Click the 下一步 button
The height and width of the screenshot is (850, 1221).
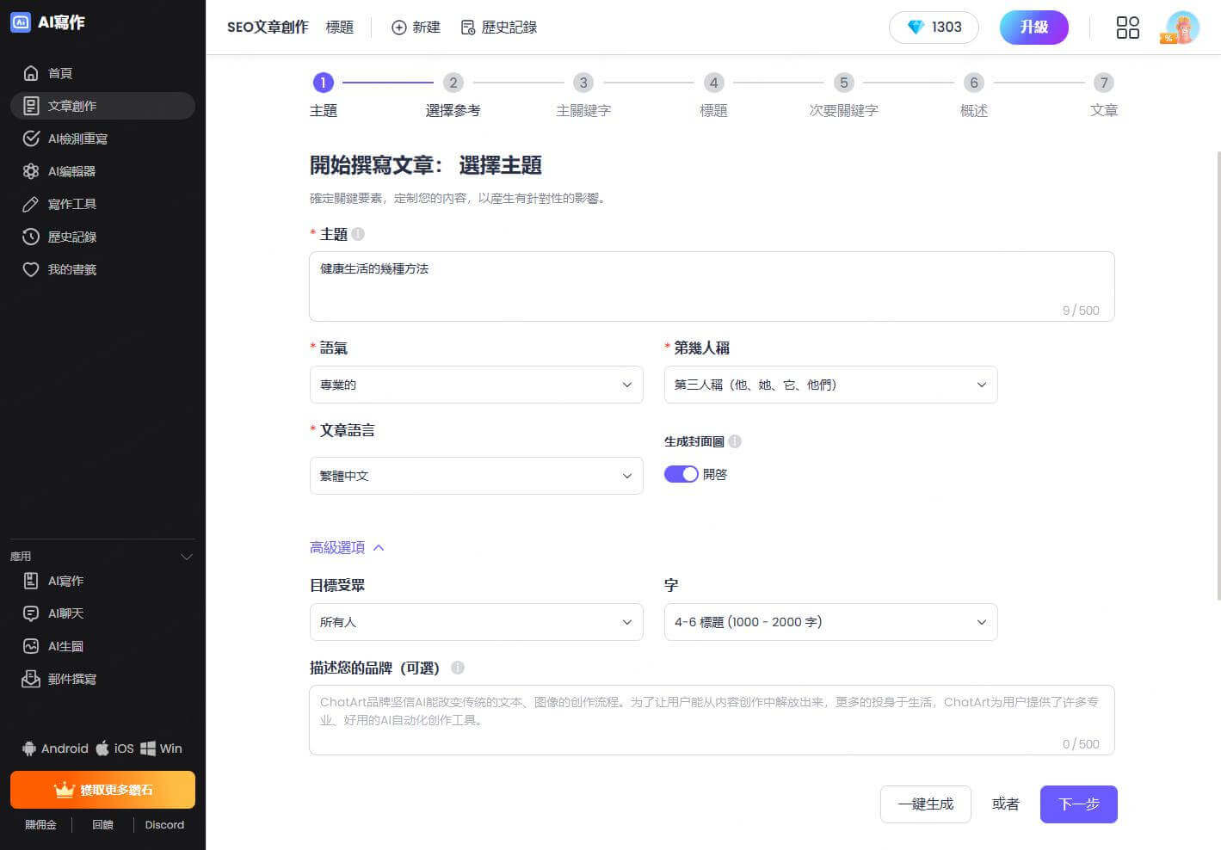tap(1079, 804)
